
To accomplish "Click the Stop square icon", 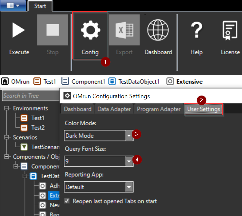I will coord(53,30).
